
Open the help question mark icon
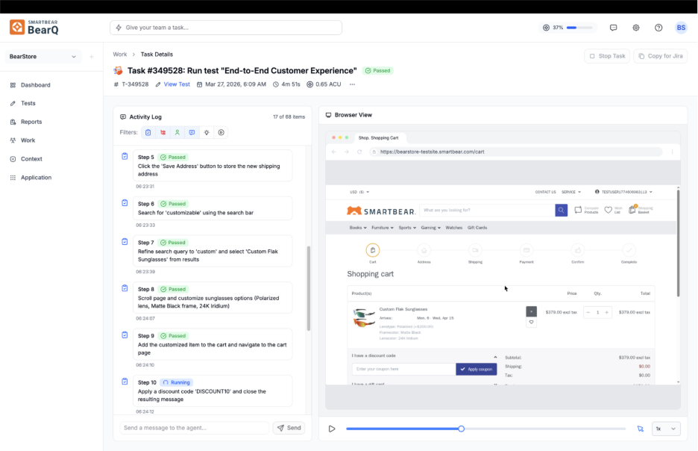coord(658,28)
